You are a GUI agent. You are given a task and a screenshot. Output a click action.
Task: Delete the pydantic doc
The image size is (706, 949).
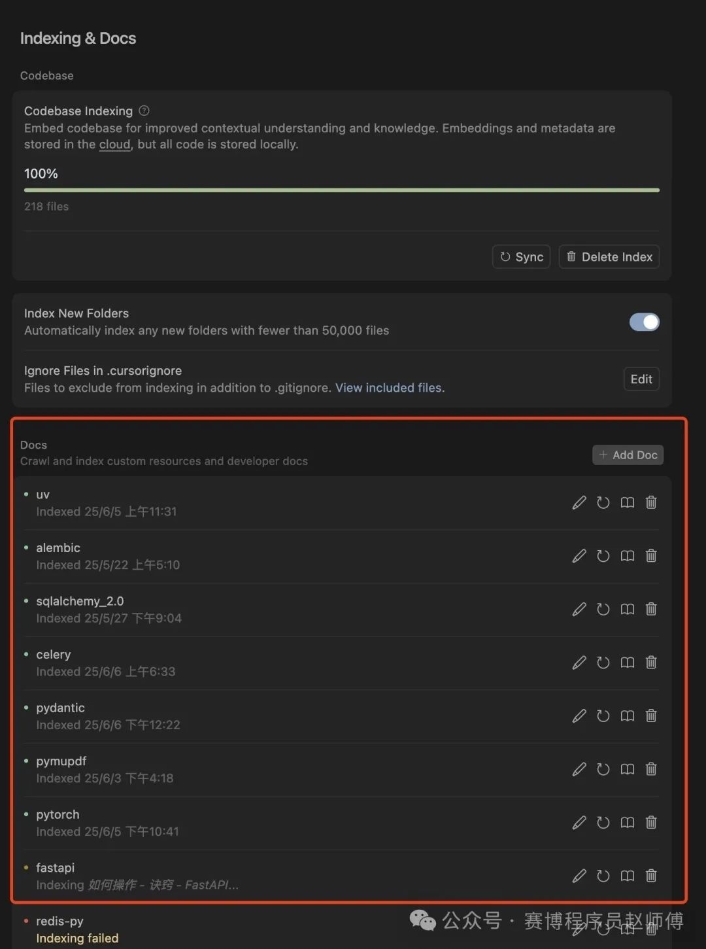[x=651, y=716]
